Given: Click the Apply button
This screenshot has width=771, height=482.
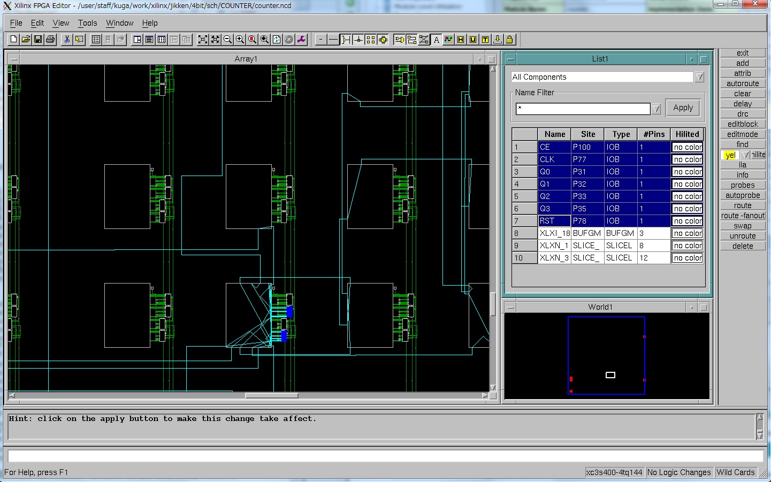Looking at the screenshot, I should (683, 108).
